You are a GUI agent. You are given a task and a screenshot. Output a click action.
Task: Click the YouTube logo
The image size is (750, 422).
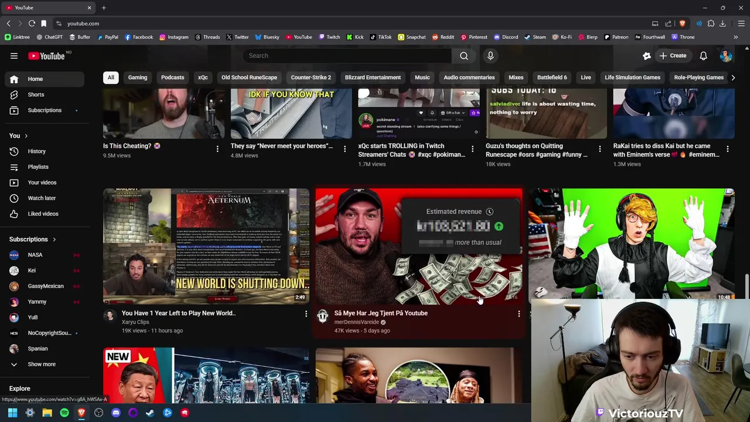[46, 56]
